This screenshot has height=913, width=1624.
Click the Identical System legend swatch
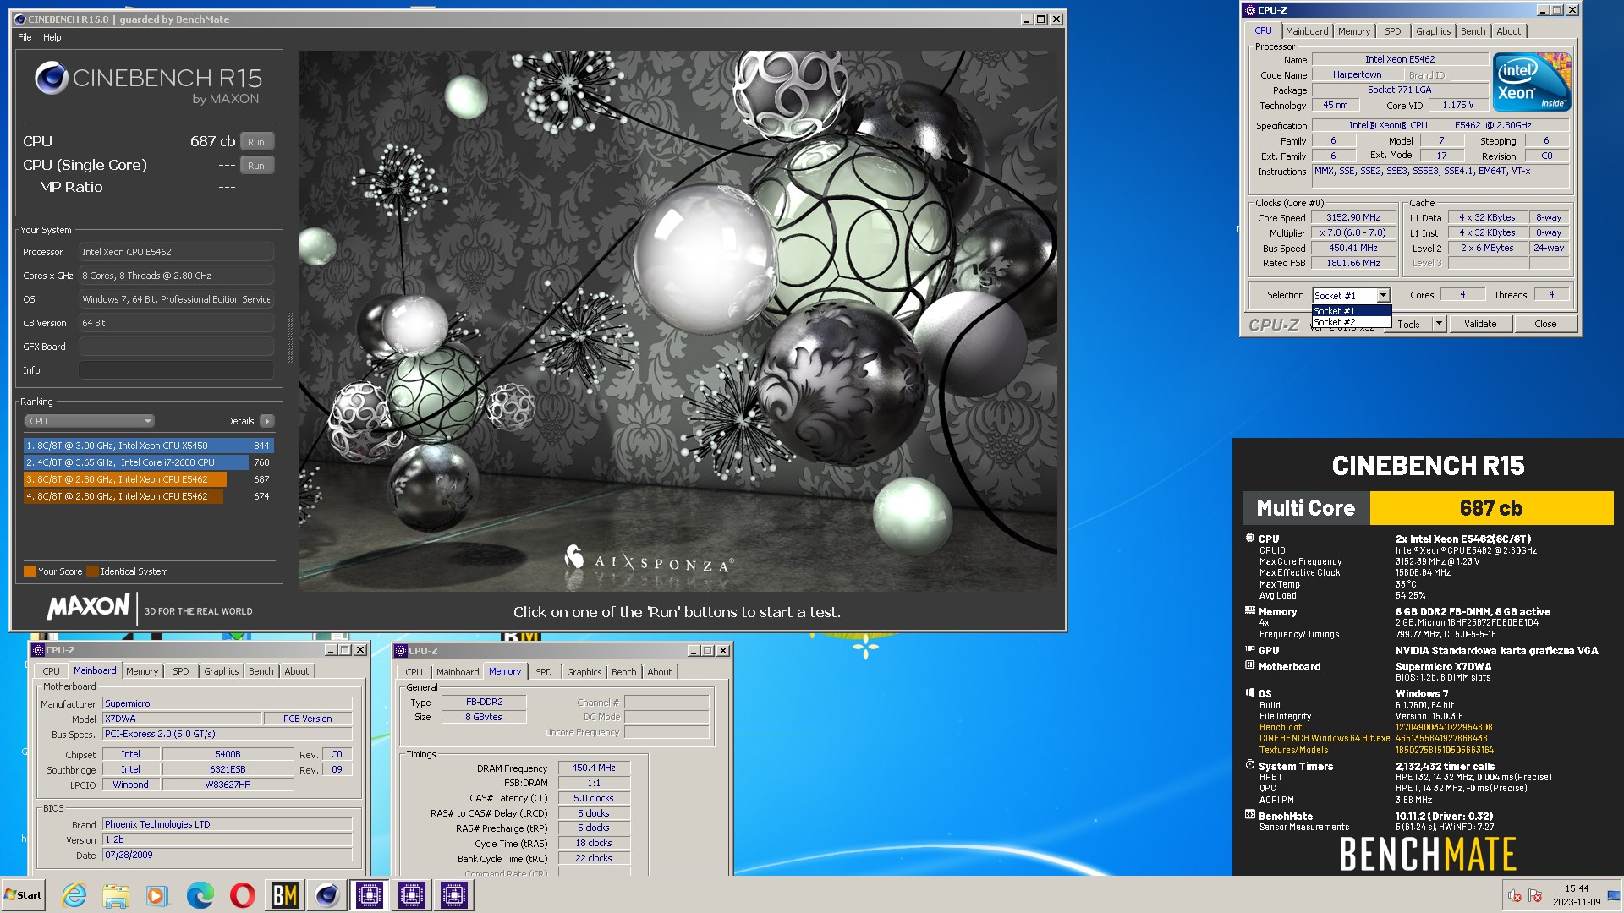pos(93,571)
